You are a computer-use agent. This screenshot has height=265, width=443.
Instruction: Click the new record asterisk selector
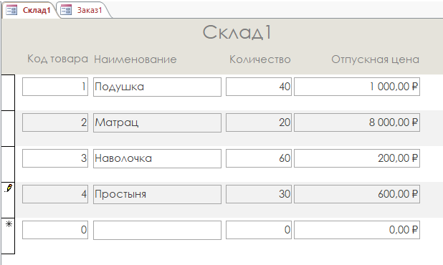point(9,224)
